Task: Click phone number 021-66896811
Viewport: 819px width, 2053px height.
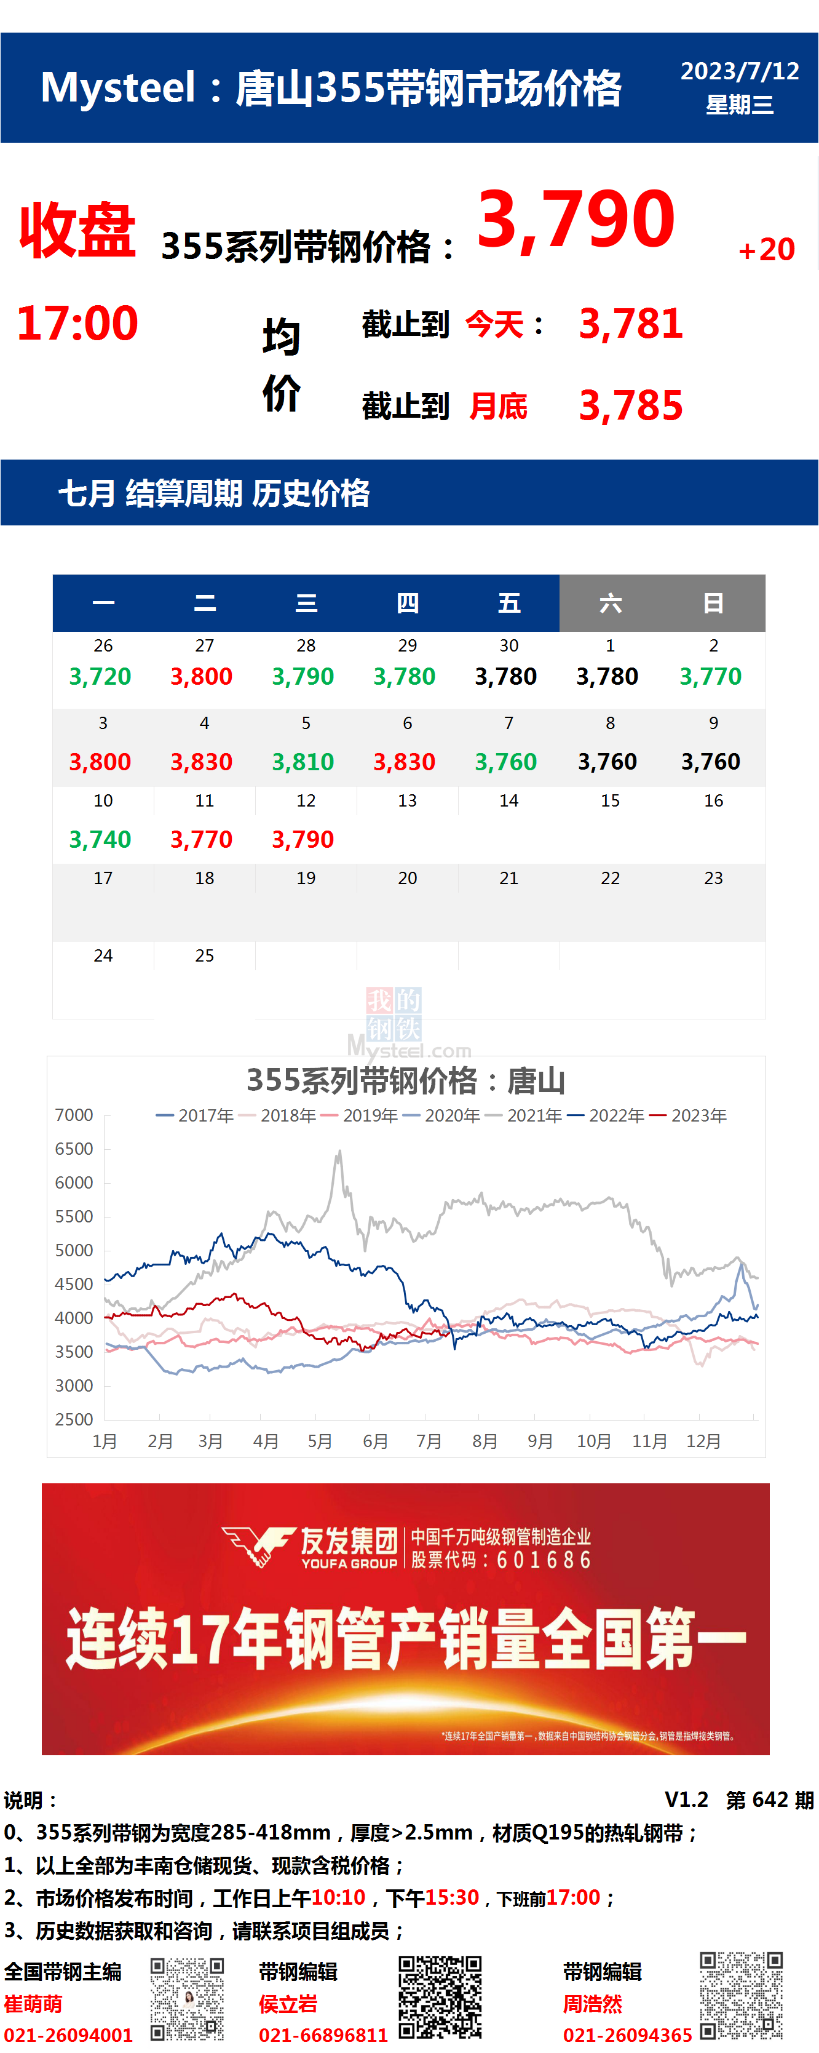Action: coord(323,2036)
